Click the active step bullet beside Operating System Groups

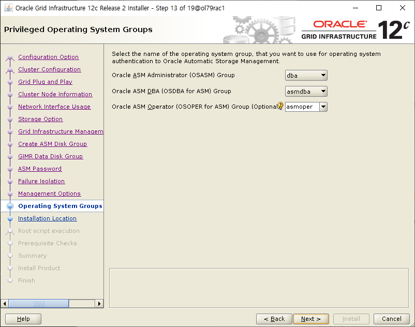[10, 206]
